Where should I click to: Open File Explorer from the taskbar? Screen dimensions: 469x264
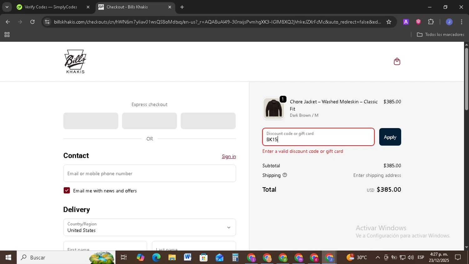pos(172,257)
